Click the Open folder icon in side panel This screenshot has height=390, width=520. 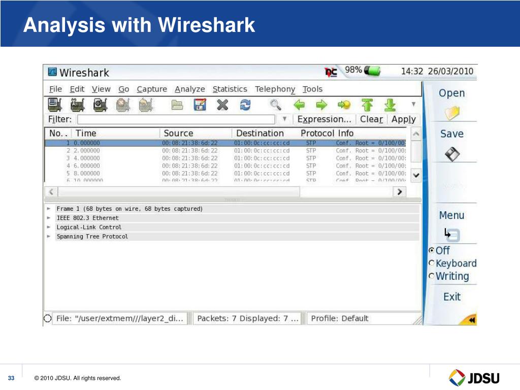(451, 113)
